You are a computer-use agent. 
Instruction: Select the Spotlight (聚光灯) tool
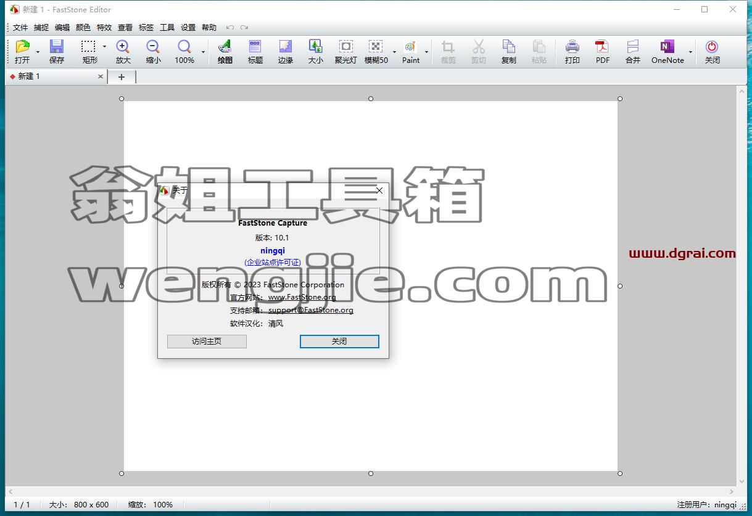click(346, 47)
